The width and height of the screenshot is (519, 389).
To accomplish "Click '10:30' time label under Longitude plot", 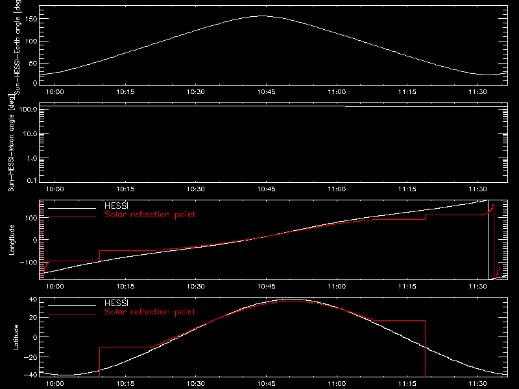I will pos(196,286).
